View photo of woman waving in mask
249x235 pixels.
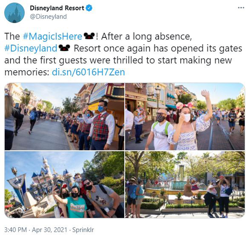(x=185, y=117)
